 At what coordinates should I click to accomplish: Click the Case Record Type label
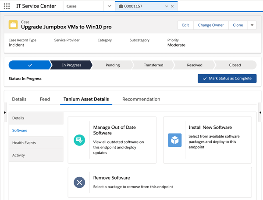tap(22, 40)
